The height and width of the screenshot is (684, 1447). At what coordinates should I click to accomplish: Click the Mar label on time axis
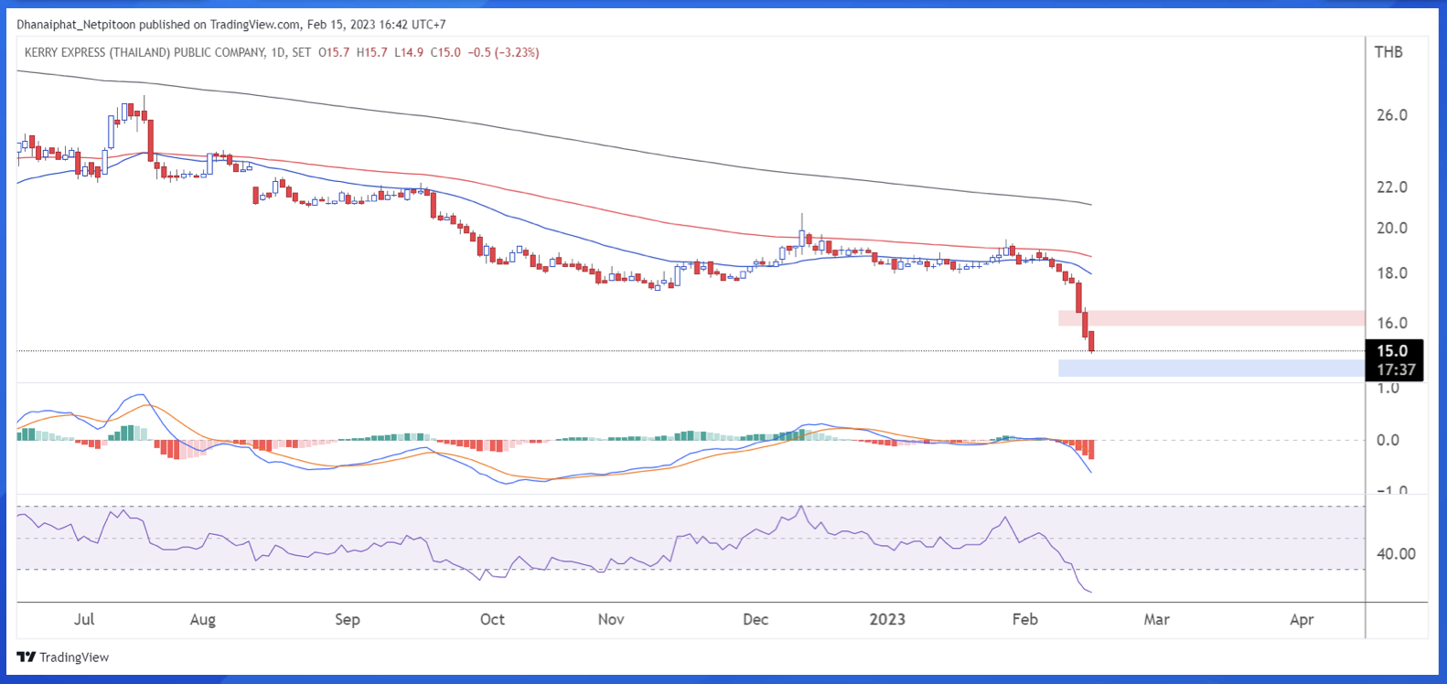click(1157, 619)
